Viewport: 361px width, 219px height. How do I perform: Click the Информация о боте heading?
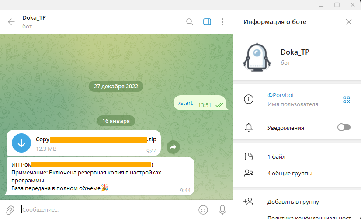point(275,22)
